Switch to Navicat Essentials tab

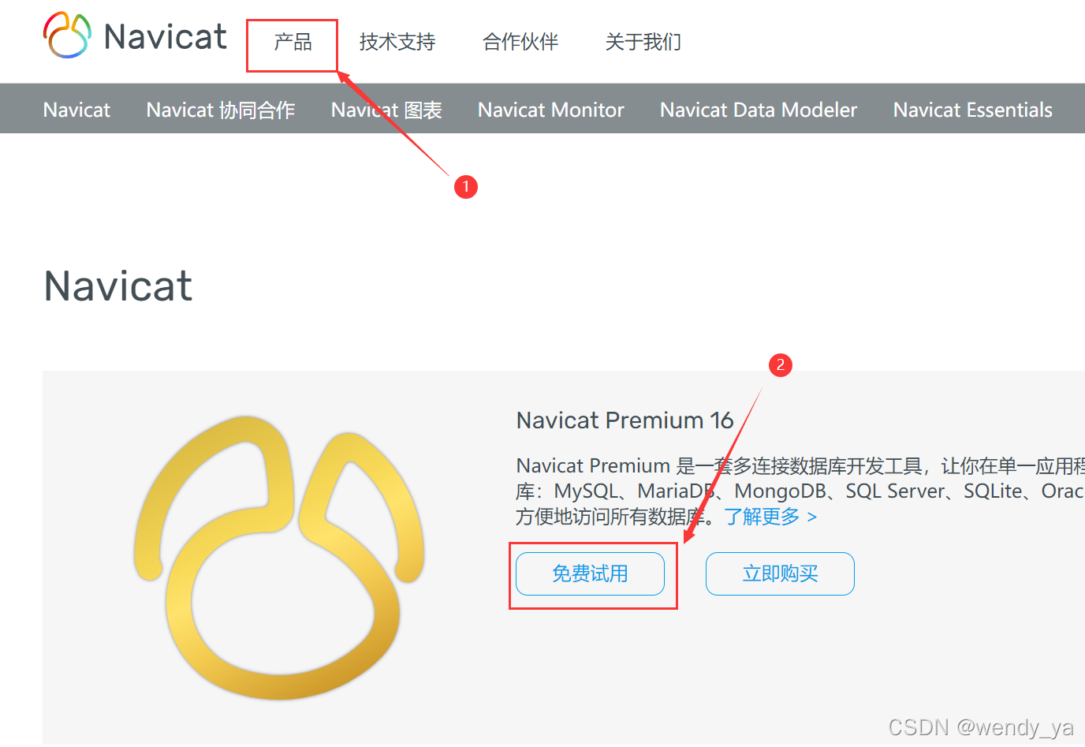[x=973, y=110]
